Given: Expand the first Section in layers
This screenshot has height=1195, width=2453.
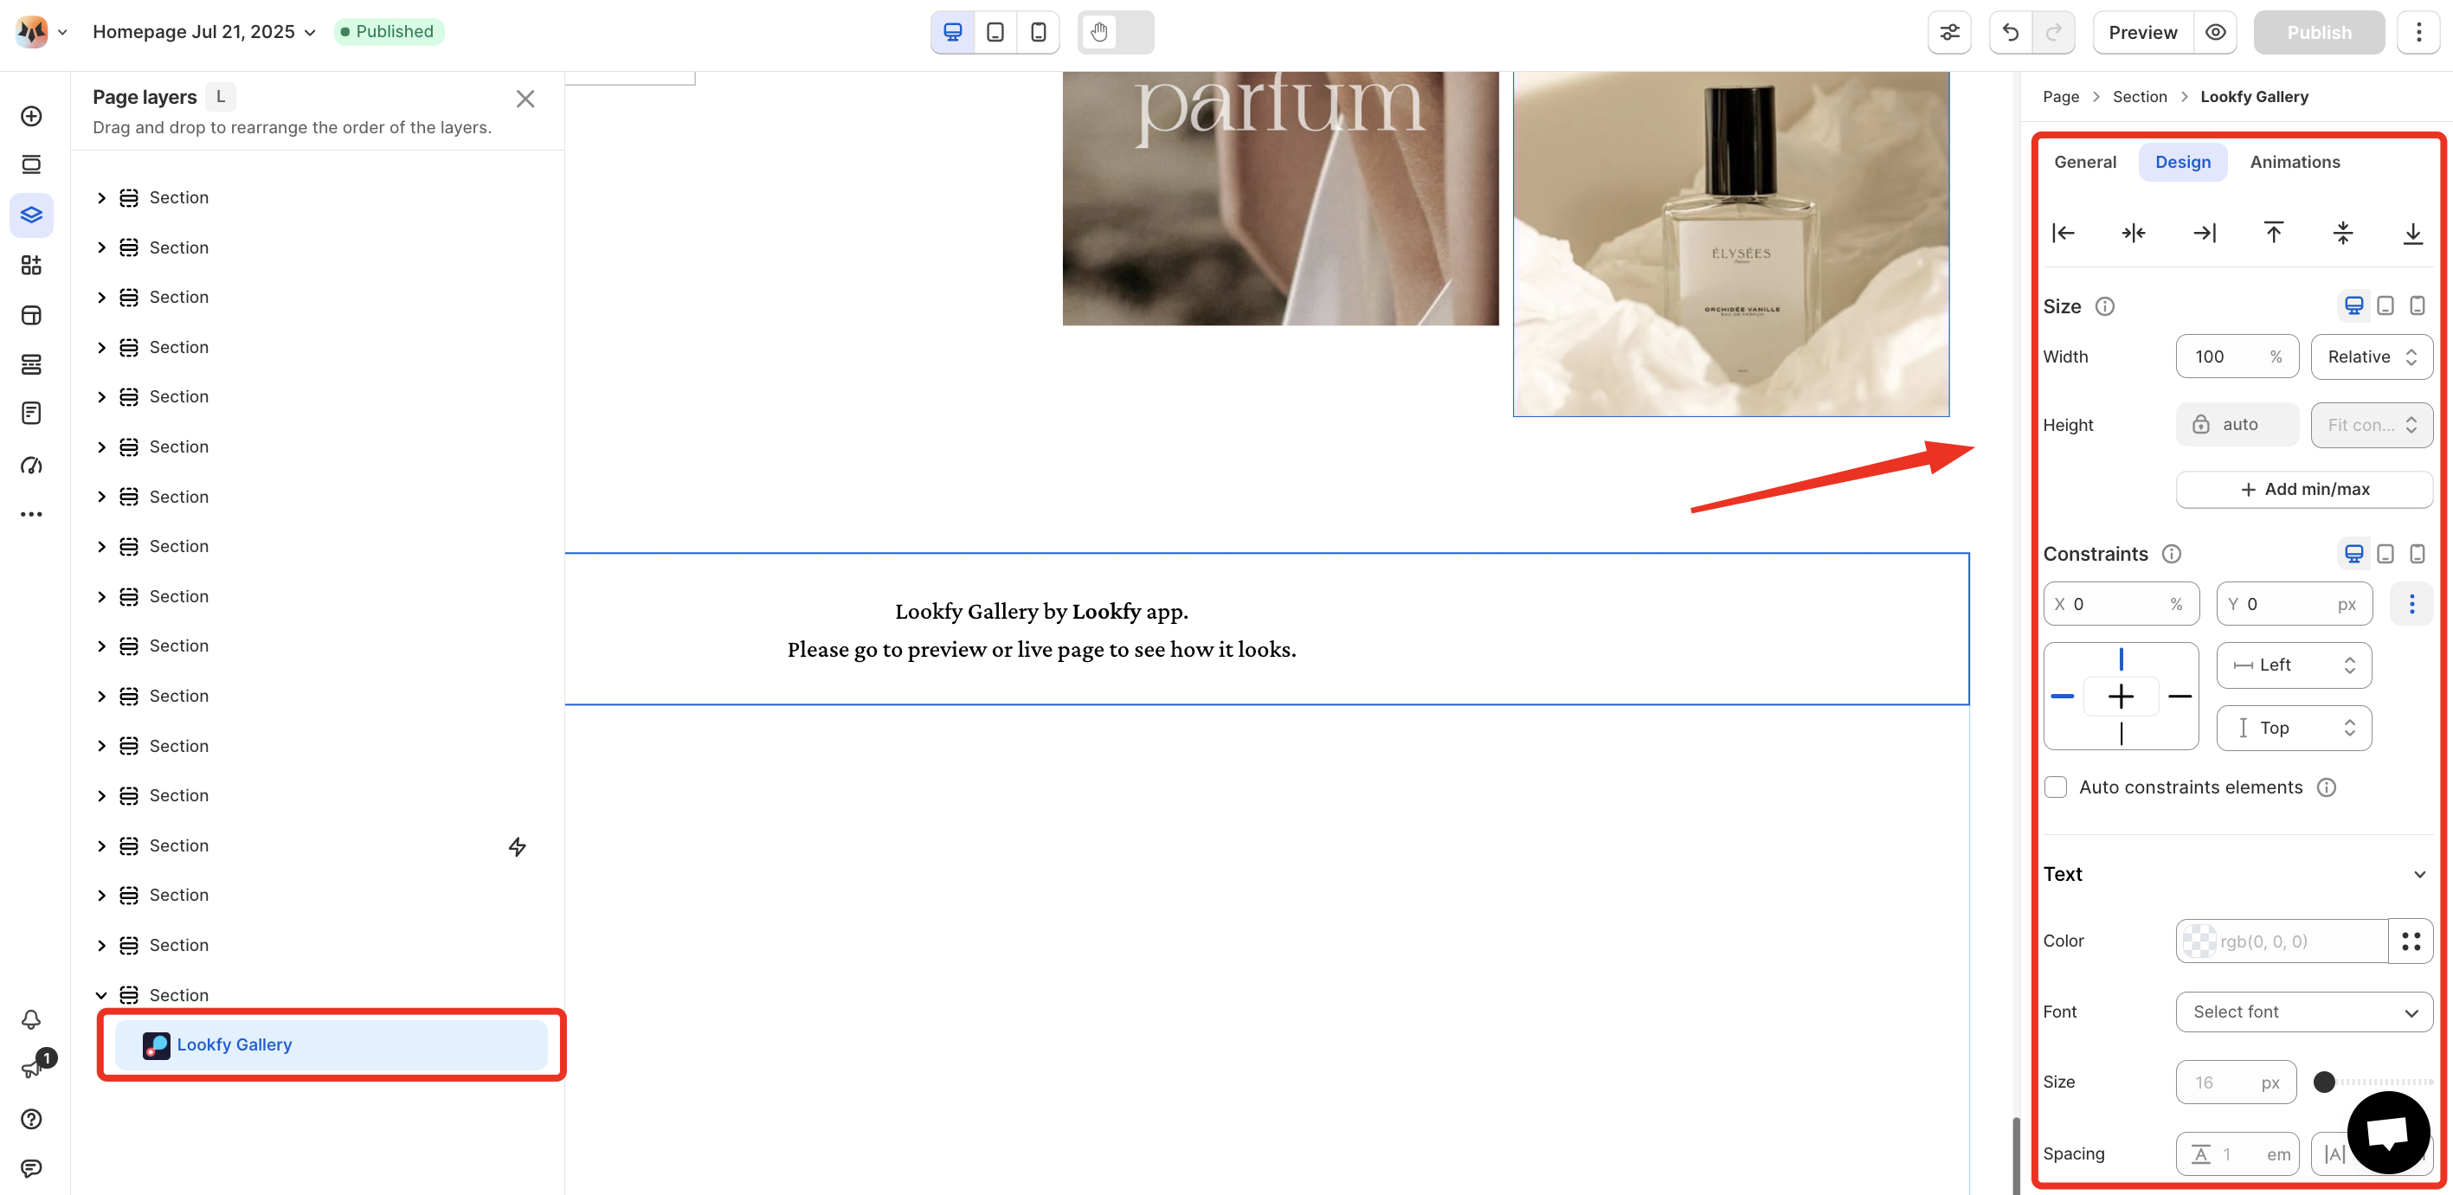Looking at the screenshot, I should pyautogui.click(x=101, y=198).
